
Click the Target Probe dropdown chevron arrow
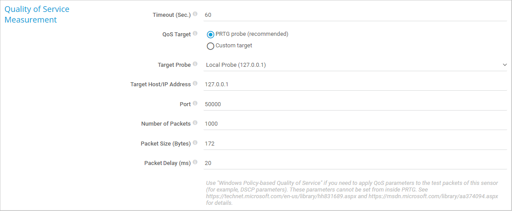click(x=504, y=65)
